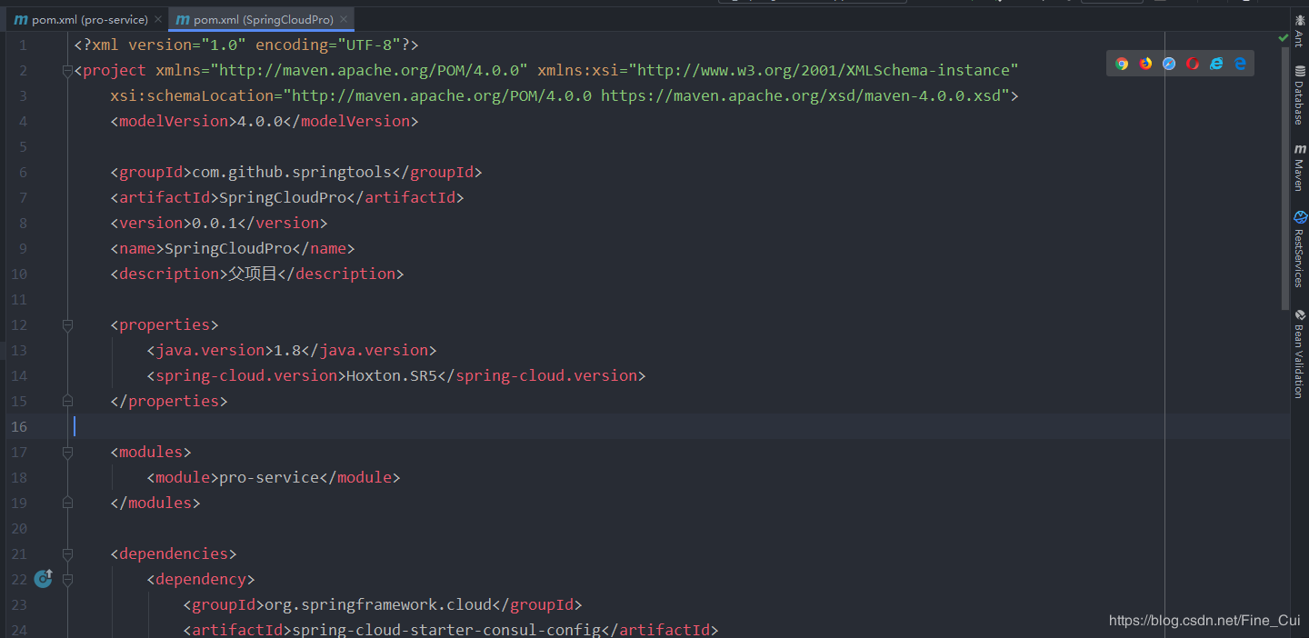
Task: Click the name tag SpringCloudPro value
Action: point(228,248)
